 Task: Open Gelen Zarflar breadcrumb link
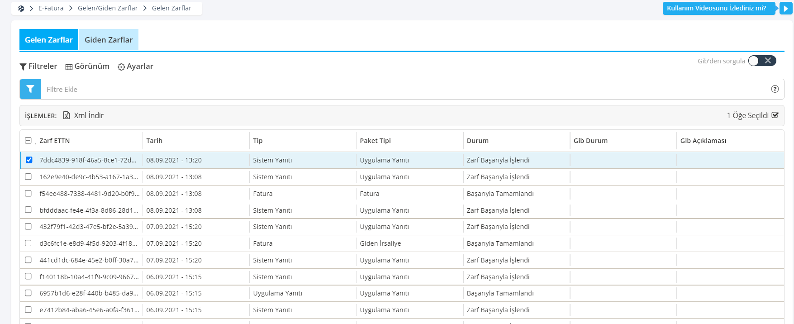(171, 8)
